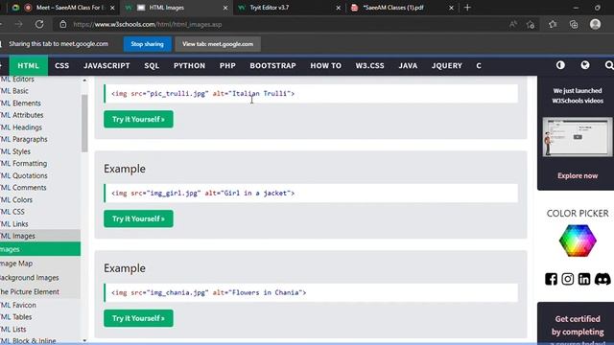The height and width of the screenshot is (345, 614).
Task: Open the JAVA tutorial in top nav
Action: (408, 66)
